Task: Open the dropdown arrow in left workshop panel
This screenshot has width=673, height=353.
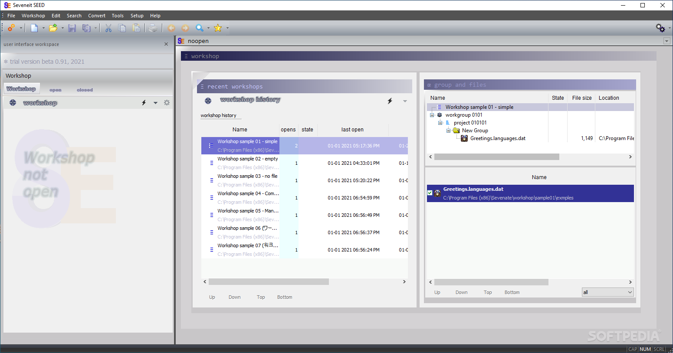Action: point(155,103)
